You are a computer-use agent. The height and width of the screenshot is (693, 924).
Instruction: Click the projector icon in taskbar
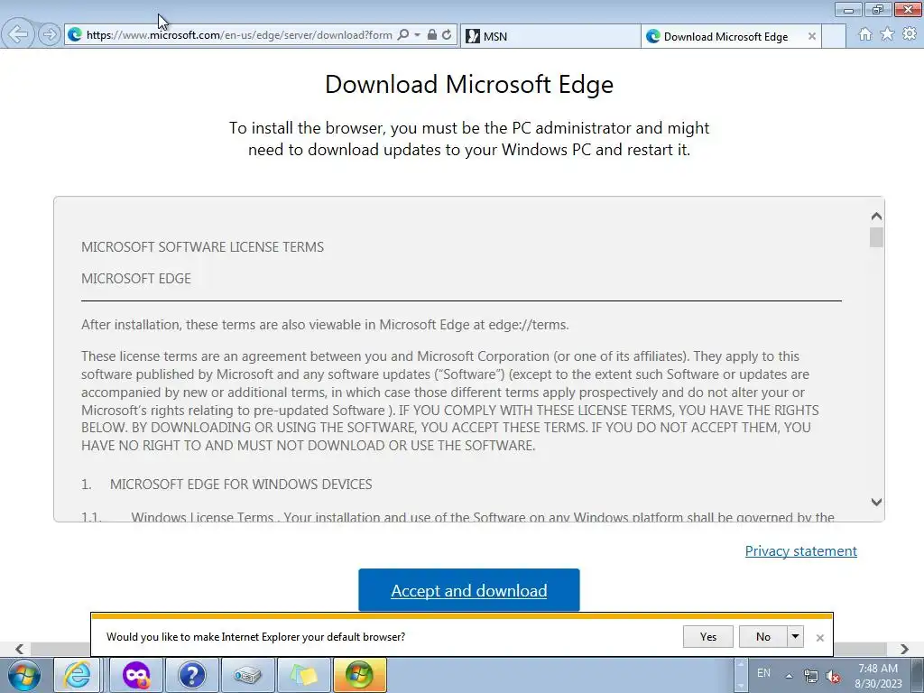247,675
